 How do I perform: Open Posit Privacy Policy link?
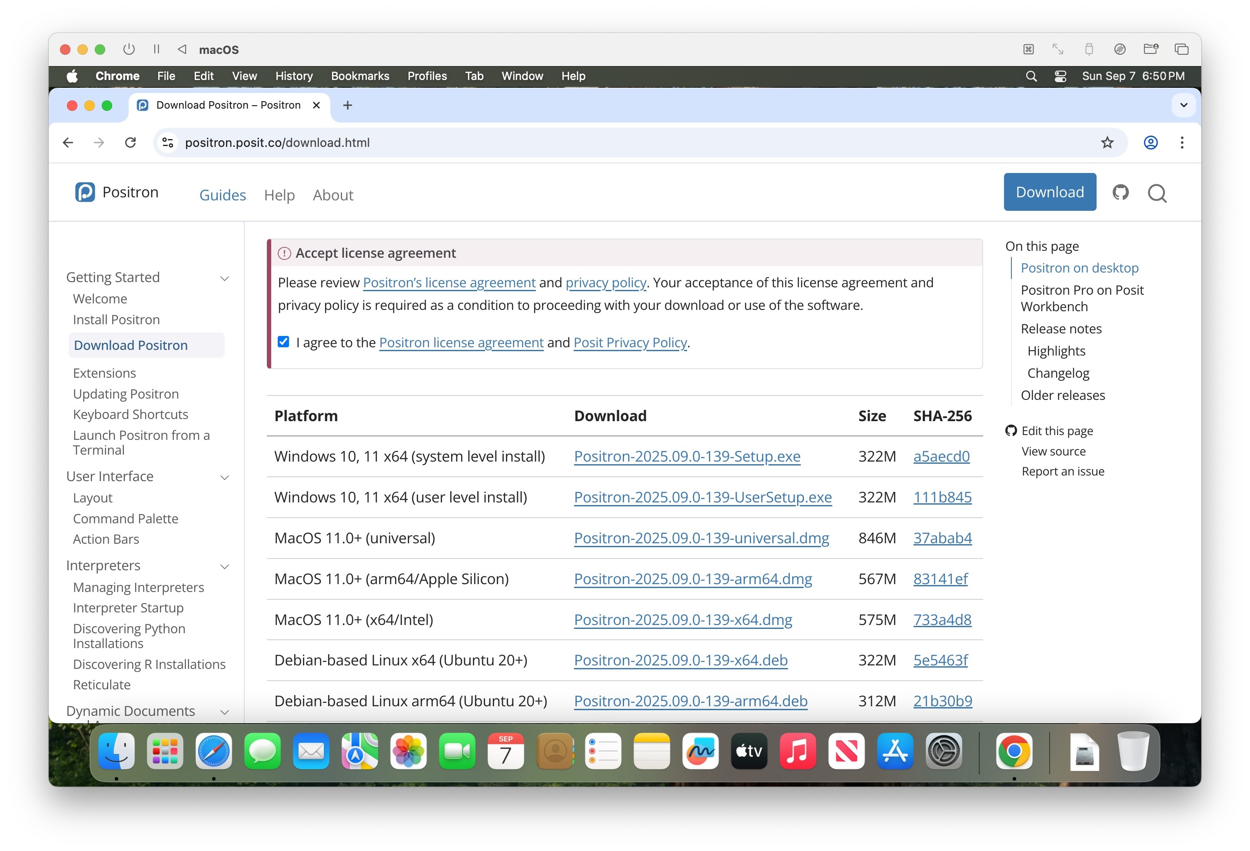tap(630, 342)
